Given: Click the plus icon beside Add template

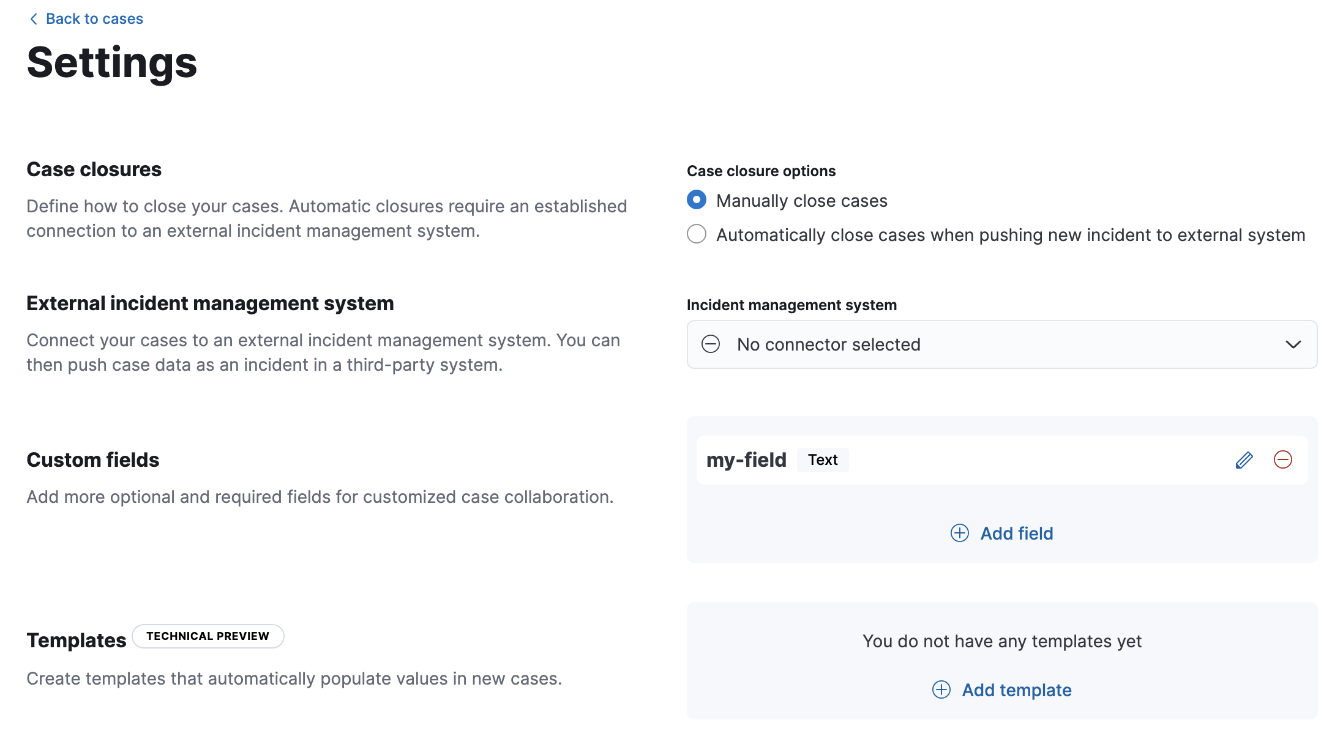Looking at the screenshot, I should (x=941, y=689).
